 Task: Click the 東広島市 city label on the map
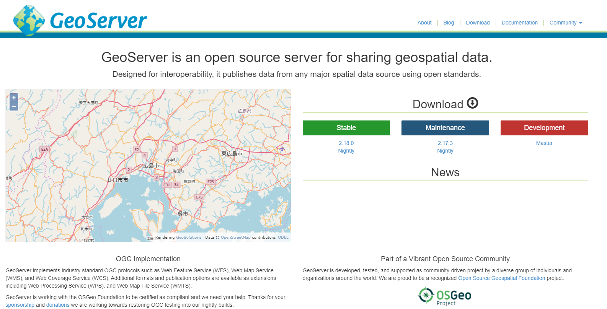pyautogui.click(x=232, y=153)
